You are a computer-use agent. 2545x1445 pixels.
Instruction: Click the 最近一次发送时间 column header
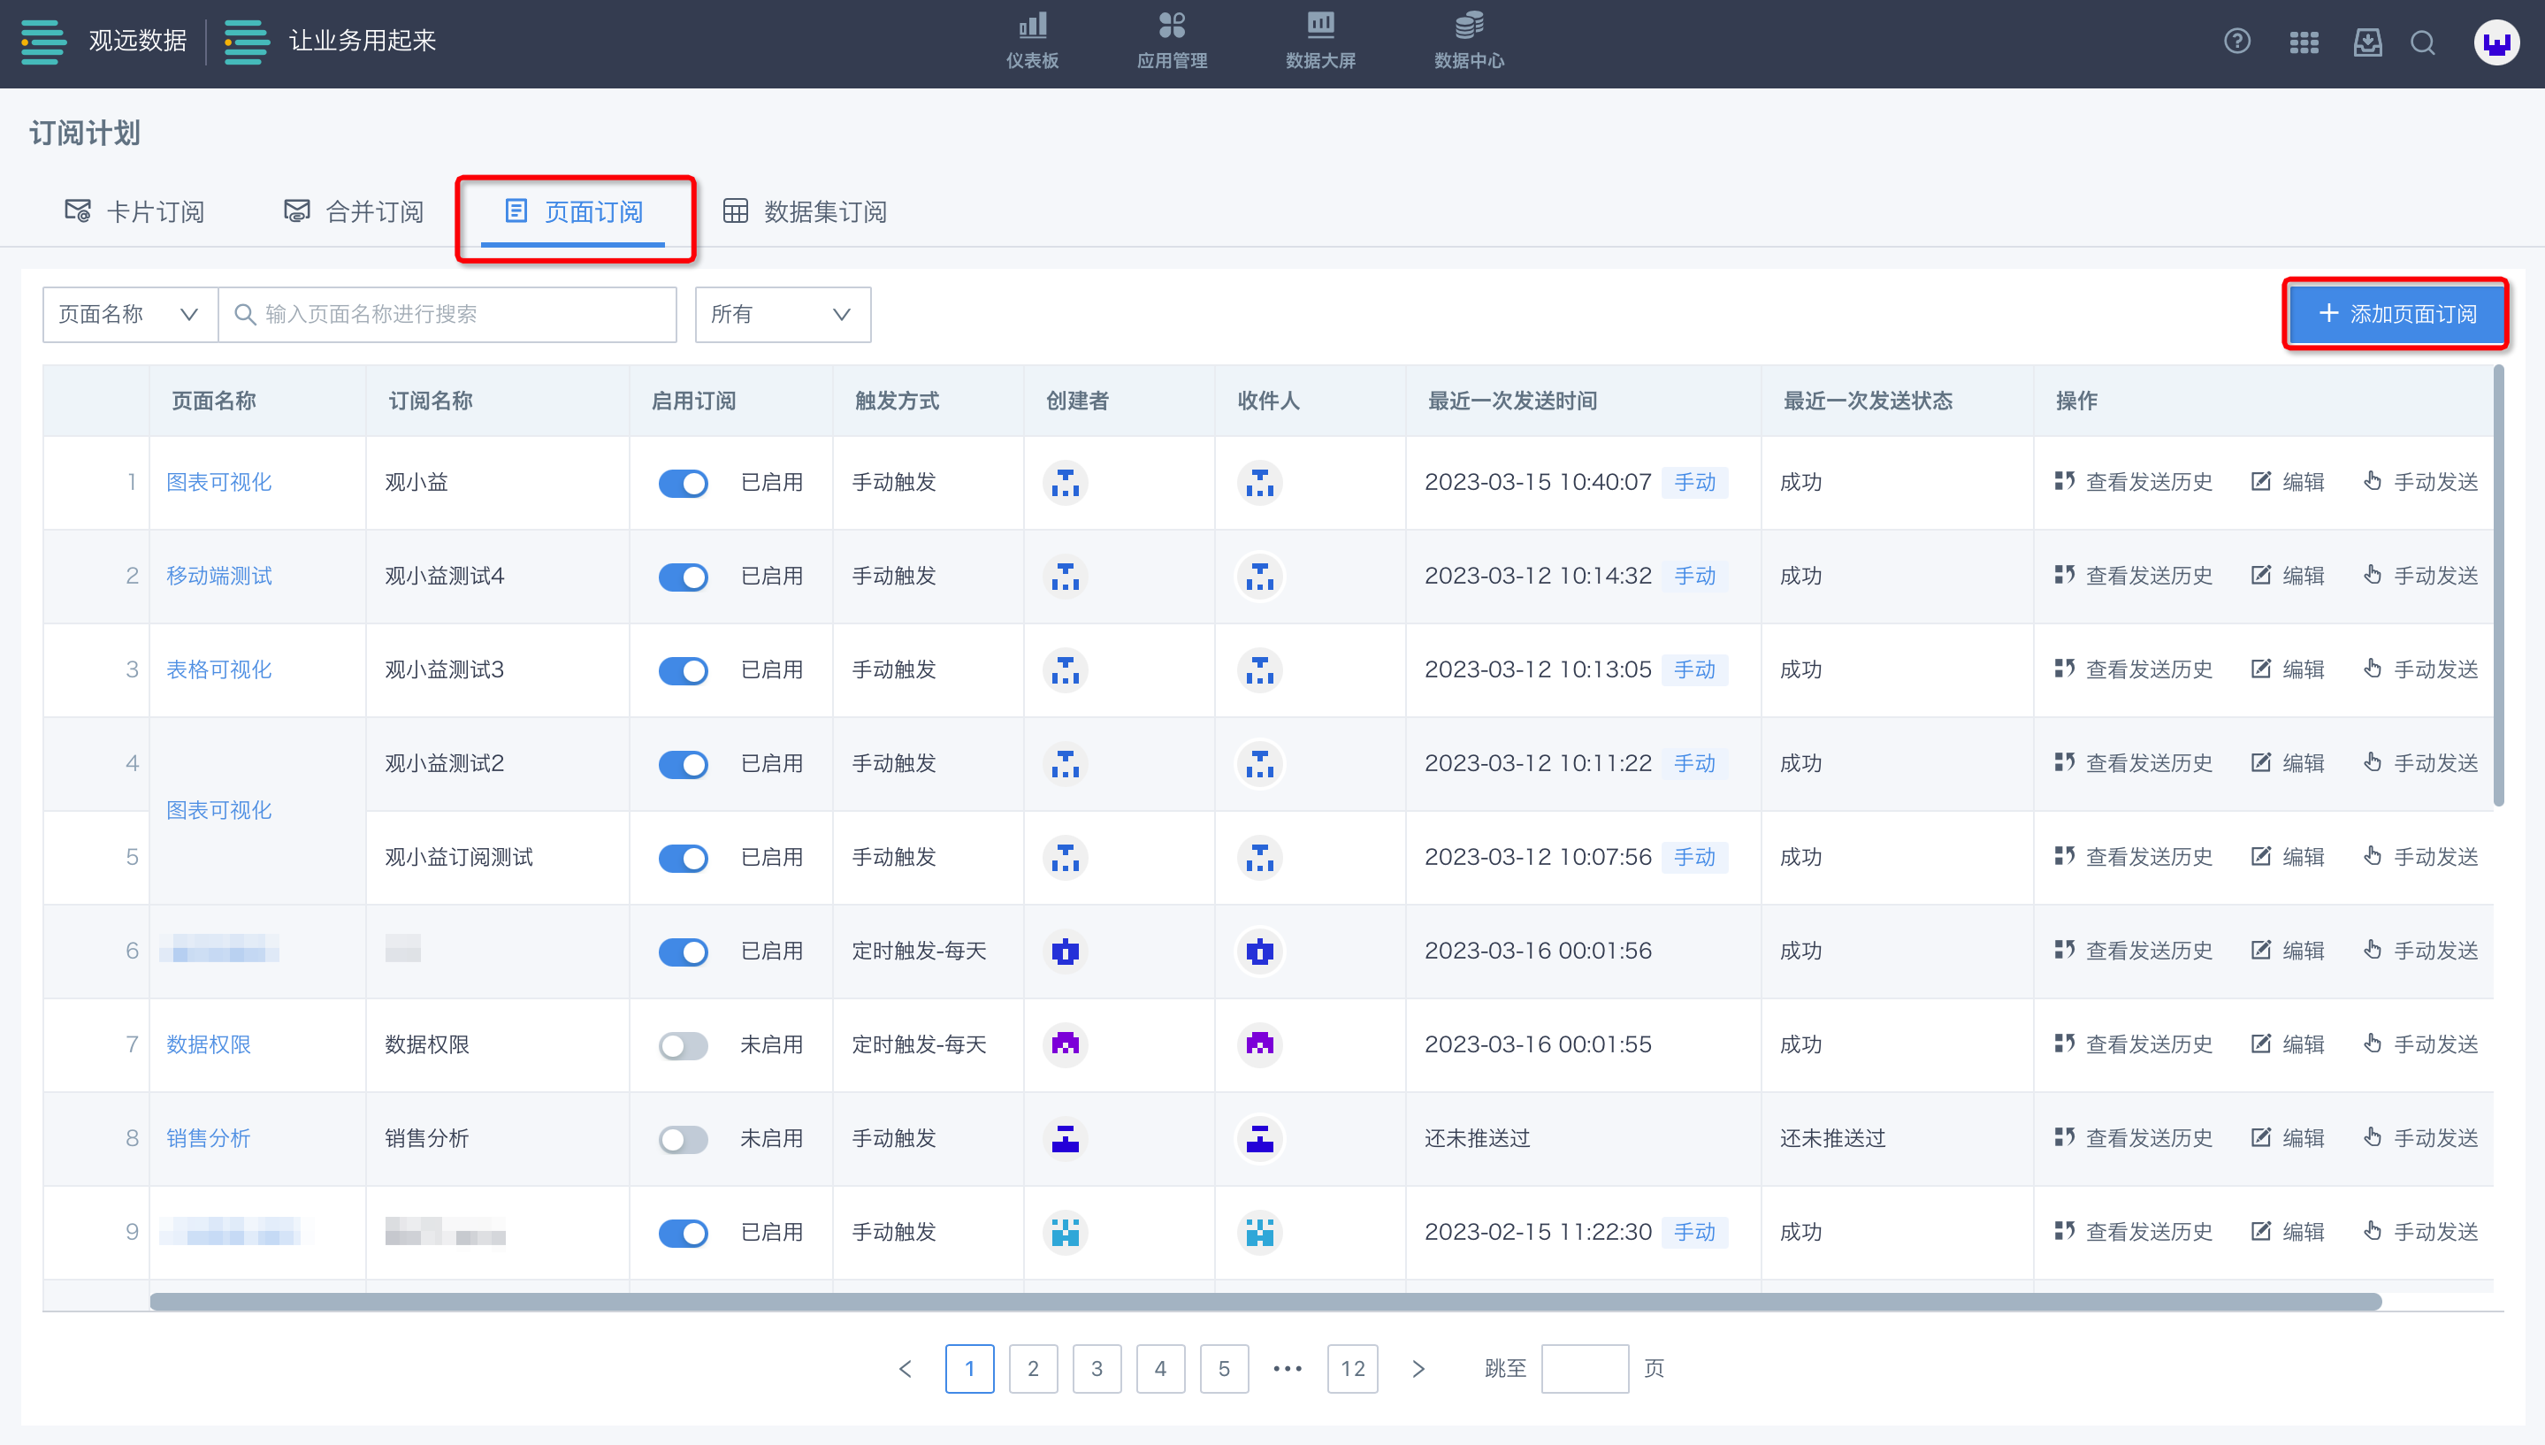point(1512,400)
